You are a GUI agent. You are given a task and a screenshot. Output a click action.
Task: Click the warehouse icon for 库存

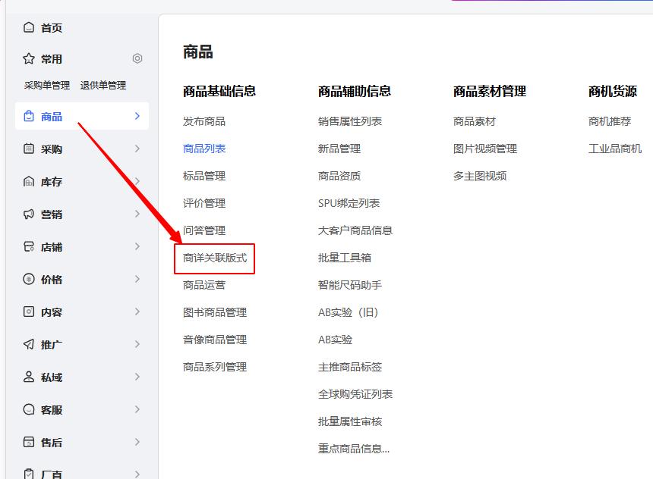[x=29, y=182]
